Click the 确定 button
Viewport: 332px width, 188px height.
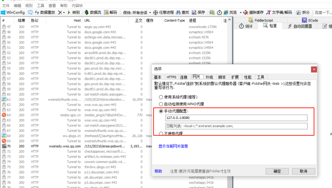277,171
